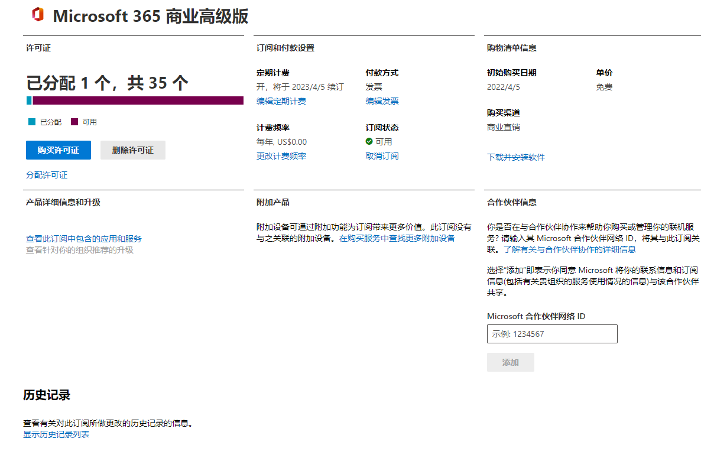Image resolution: width=701 pixels, height=471 pixels.
Task: Click 取消订阅 to cancel subscription
Action: pyautogui.click(x=382, y=156)
